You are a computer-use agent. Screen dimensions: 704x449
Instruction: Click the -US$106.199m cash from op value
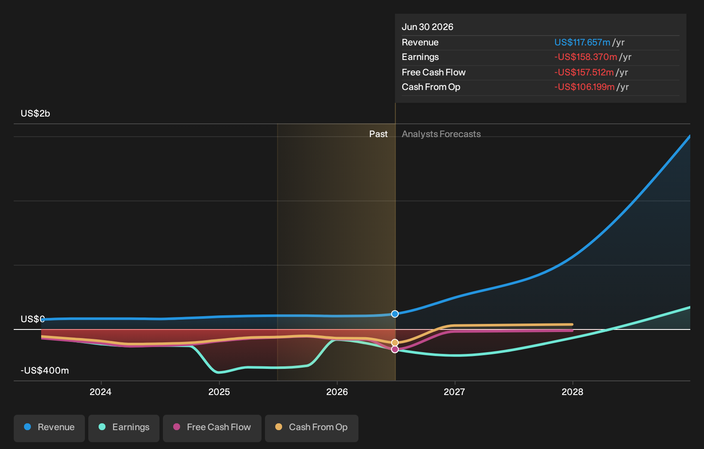(x=584, y=87)
